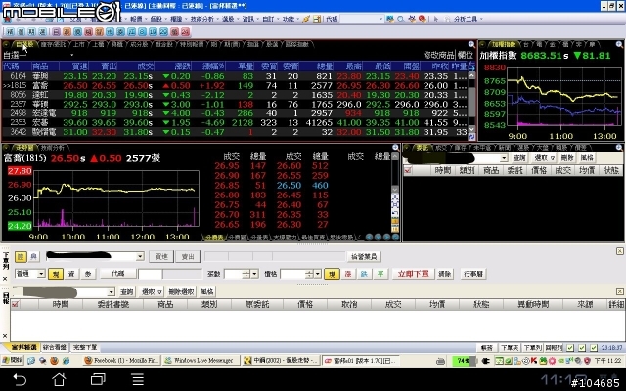Open the 張數 quantity dropdown arrow

pos(254,274)
